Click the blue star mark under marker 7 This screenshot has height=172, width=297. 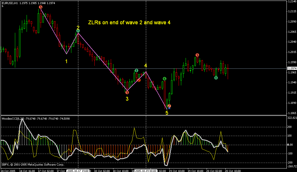pos(169,108)
